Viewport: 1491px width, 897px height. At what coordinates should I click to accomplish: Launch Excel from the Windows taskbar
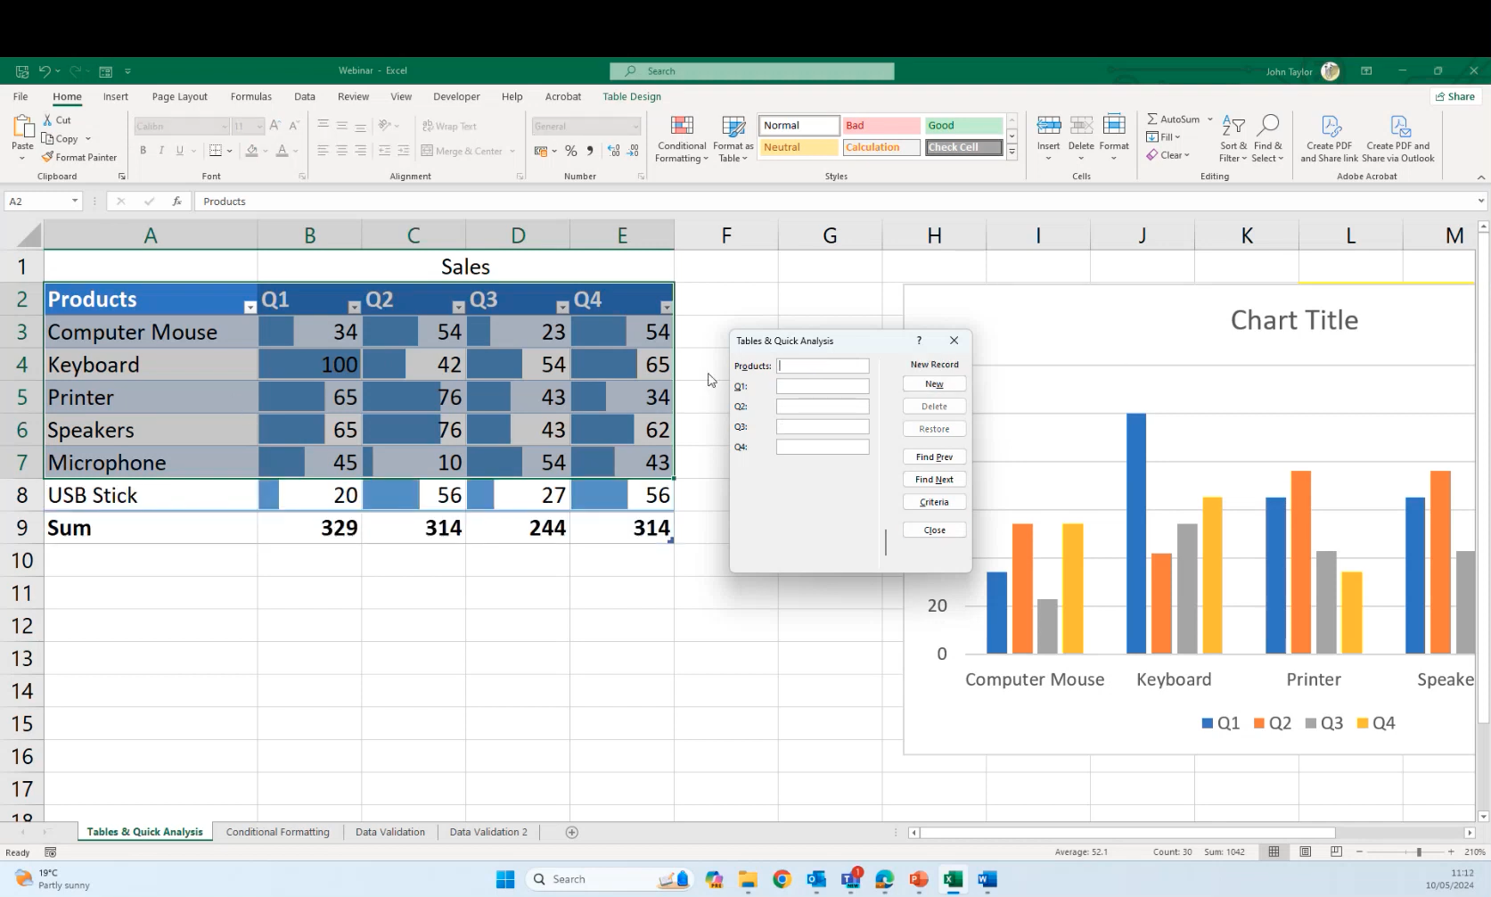click(952, 880)
